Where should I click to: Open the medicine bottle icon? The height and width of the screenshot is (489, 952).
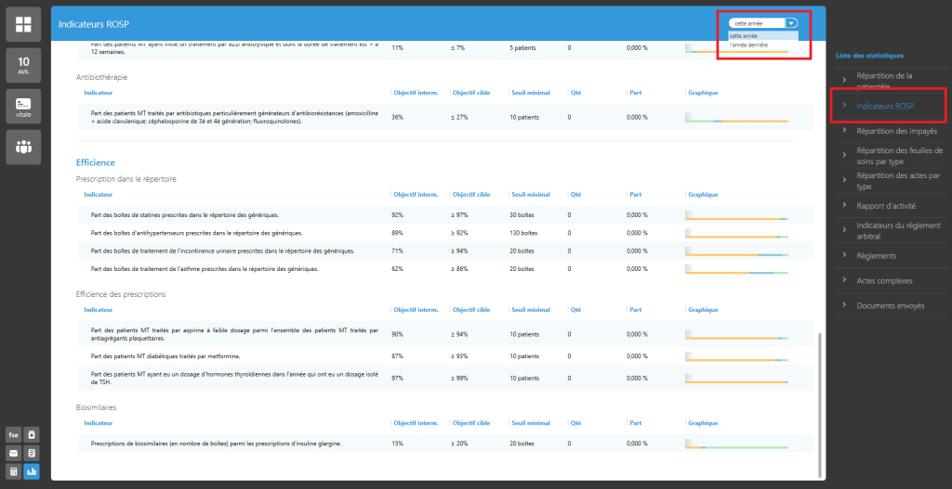click(x=32, y=434)
